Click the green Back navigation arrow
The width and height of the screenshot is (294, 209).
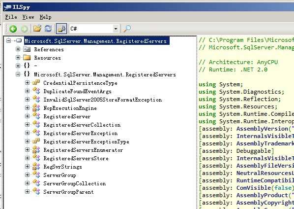(13, 29)
